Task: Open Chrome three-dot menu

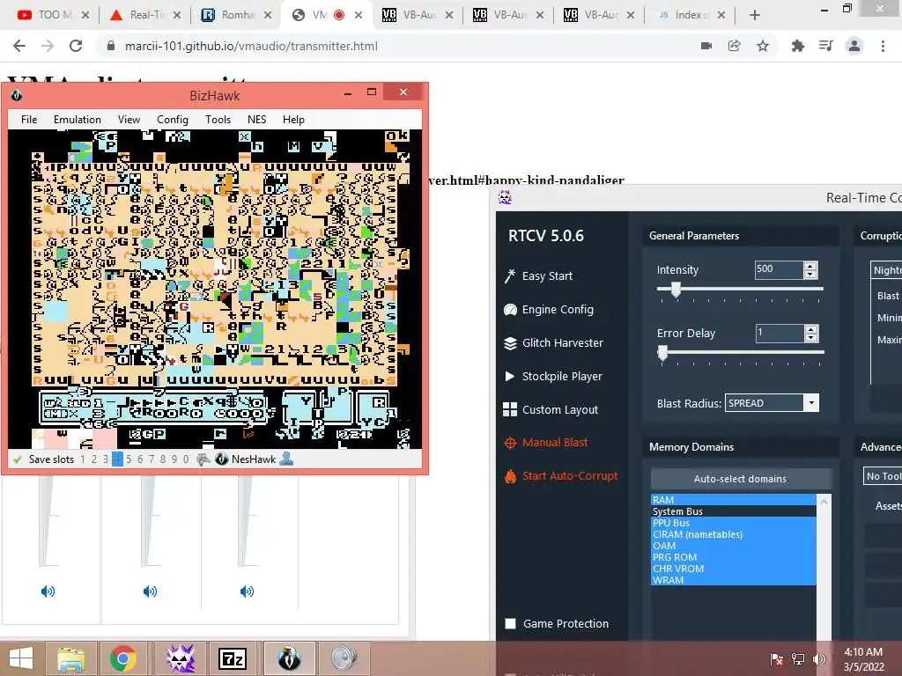Action: (x=883, y=46)
